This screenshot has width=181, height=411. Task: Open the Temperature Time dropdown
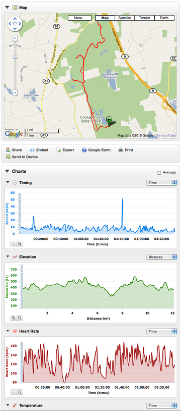[x=162, y=405]
